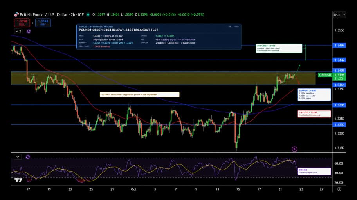Click the red '2H CLOSE < 1.3295' note box
Image resolution: width=357 pixels, height=200 pixels.
[x=314, y=113]
